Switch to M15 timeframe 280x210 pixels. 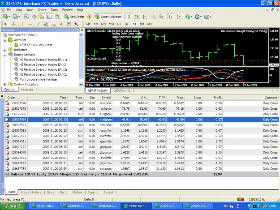coord(103,24)
